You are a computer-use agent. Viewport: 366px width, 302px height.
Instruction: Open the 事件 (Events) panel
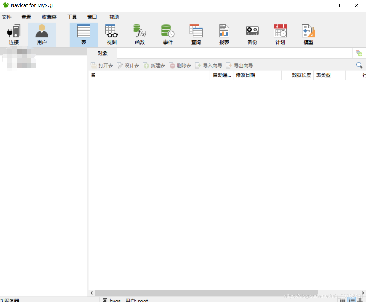click(168, 34)
